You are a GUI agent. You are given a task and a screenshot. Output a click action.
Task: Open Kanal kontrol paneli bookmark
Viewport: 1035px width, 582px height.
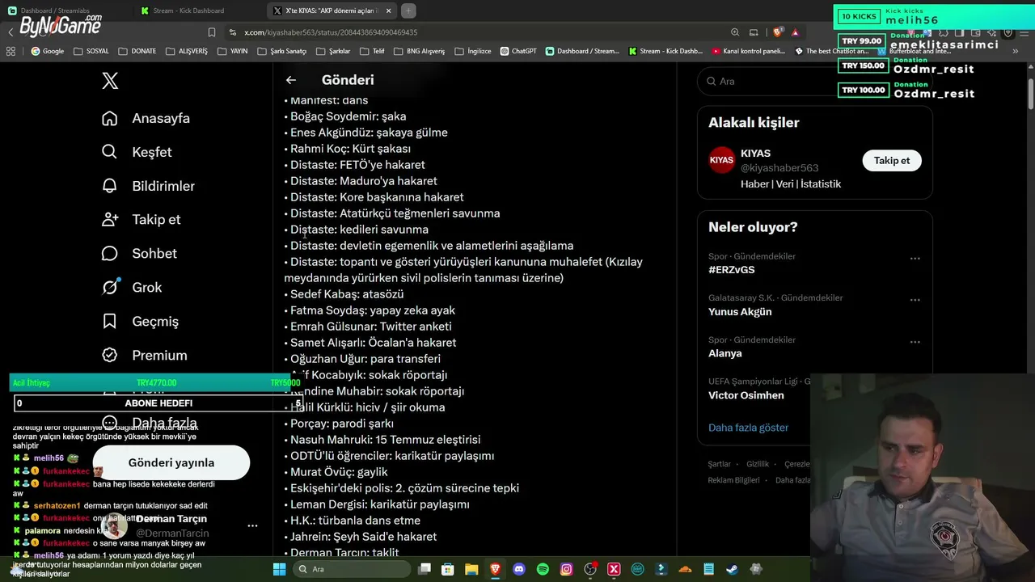point(749,51)
